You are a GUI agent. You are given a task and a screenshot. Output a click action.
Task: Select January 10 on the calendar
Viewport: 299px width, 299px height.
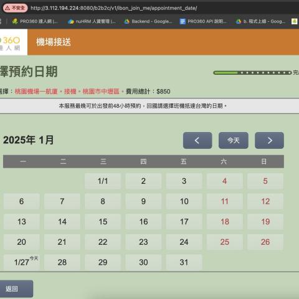tap(184, 201)
